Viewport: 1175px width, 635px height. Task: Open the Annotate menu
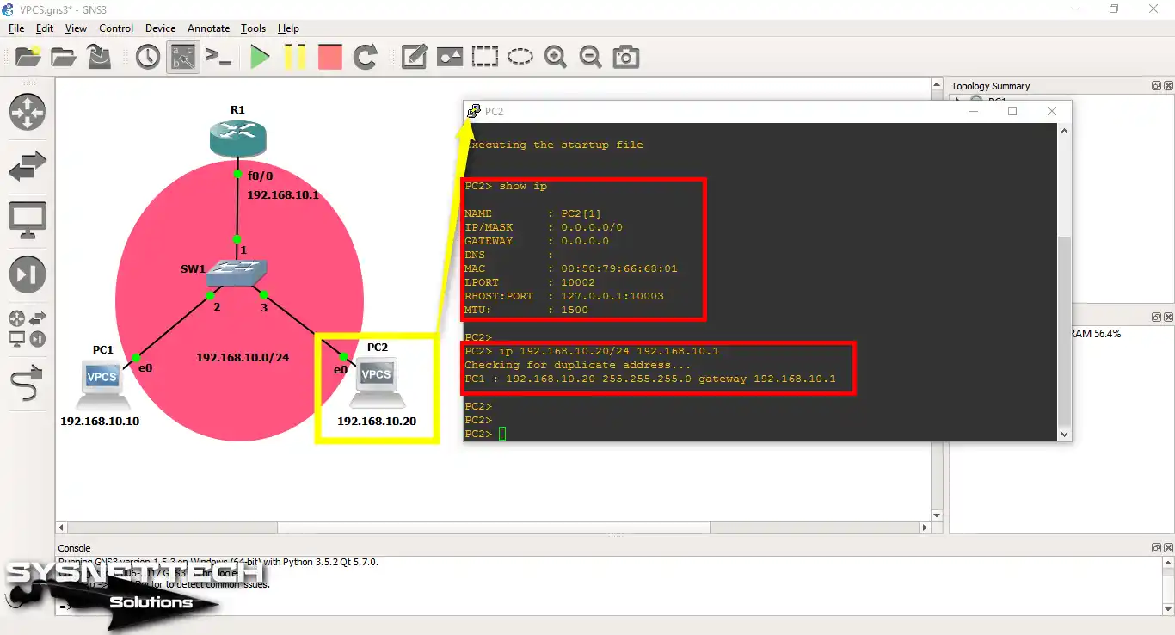coord(209,28)
